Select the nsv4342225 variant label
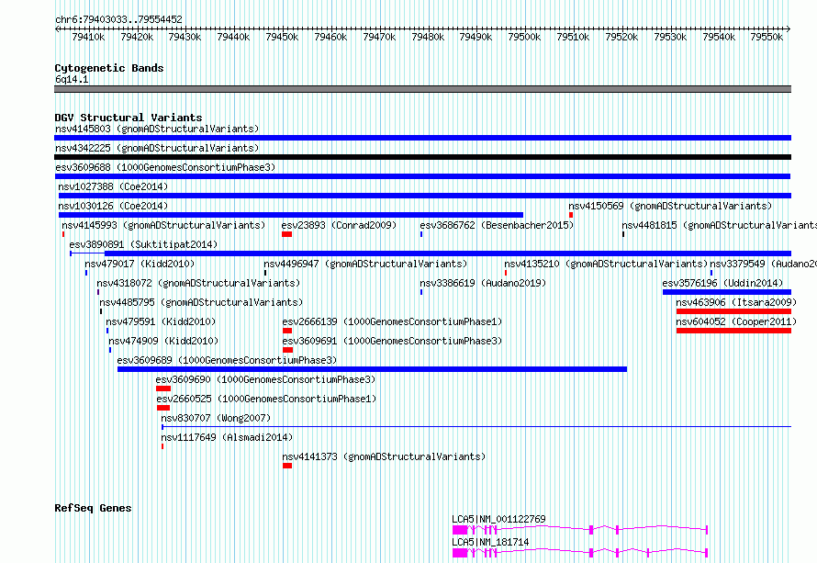The width and height of the screenshot is (817, 563). (x=157, y=148)
